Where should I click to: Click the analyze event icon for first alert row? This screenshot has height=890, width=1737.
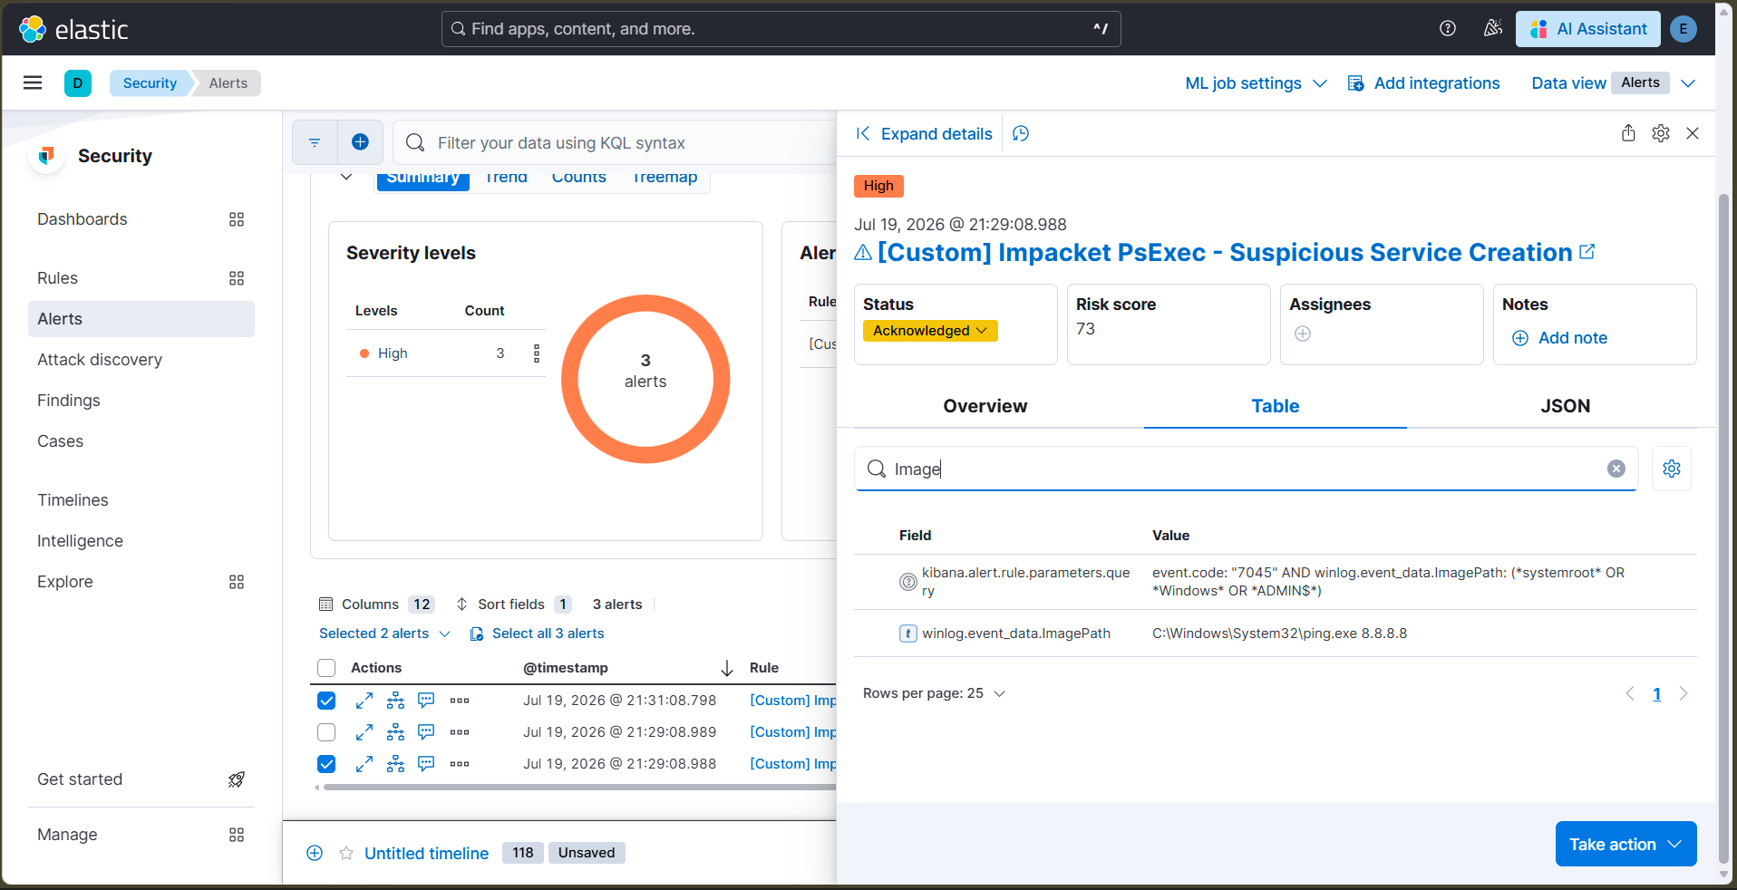coord(396,701)
